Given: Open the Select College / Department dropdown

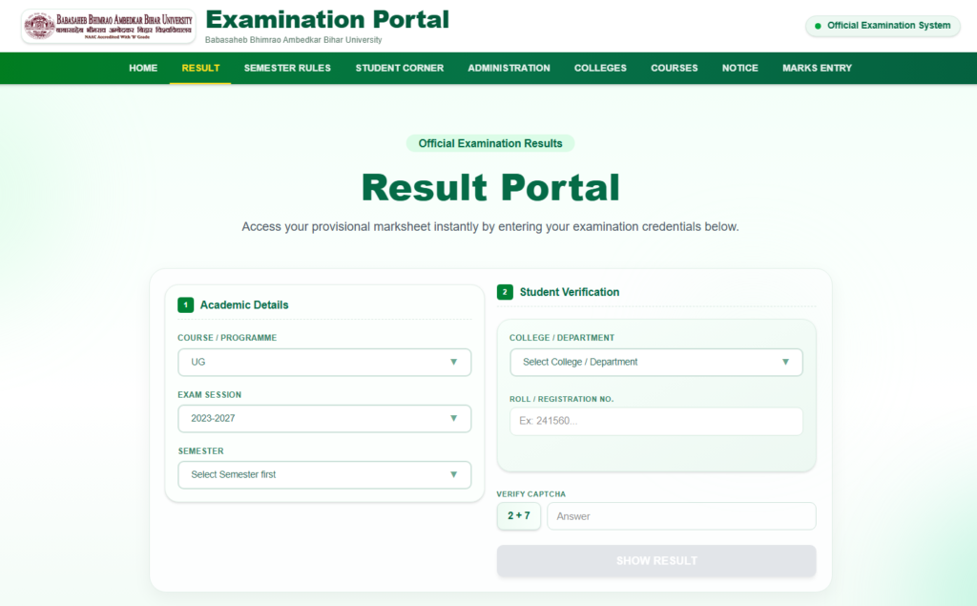Looking at the screenshot, I should click(656, 363).
